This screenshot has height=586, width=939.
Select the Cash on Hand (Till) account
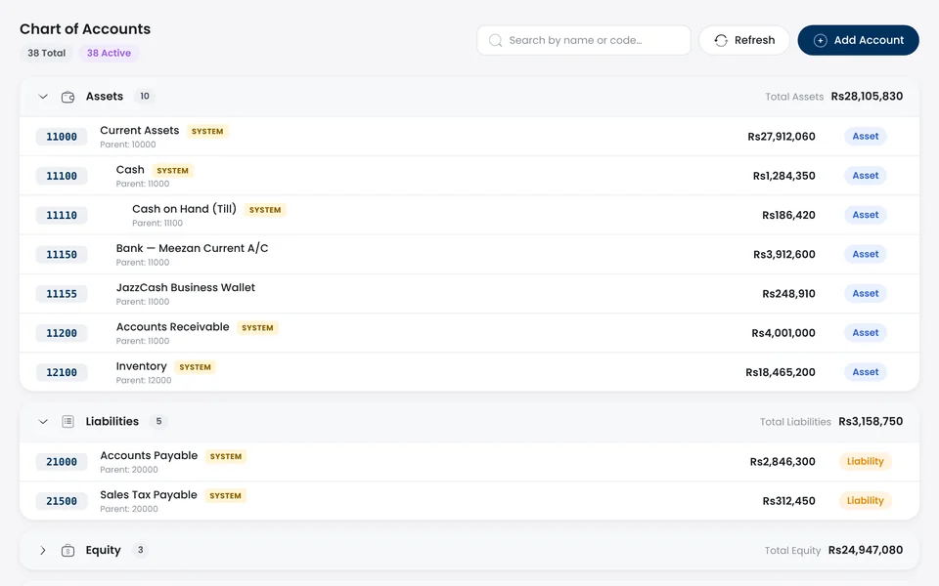(469, 215)
